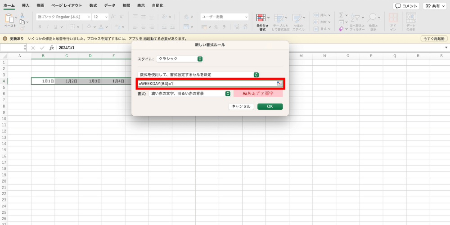Click the コメント button

[406, 6]
